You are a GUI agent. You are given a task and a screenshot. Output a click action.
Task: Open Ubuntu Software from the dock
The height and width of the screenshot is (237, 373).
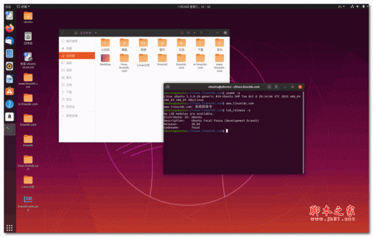tap(9, 91)
